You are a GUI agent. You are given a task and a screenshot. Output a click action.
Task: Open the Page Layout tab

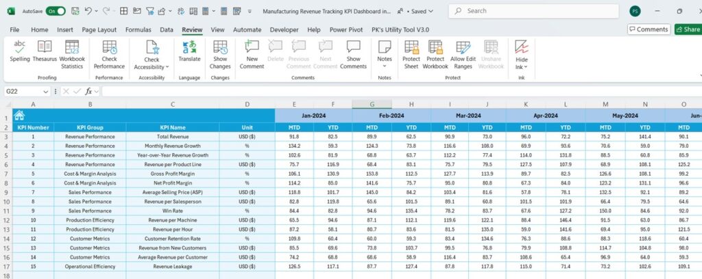[x=99, y=30]
